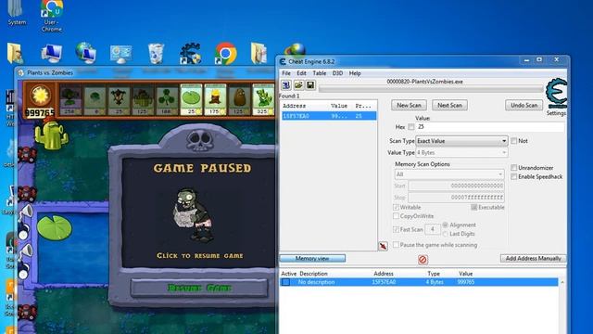Viewport: 593px width, 334px height.
Task: Click the red no-entry clear list icon
Action: tap(423, 260)
